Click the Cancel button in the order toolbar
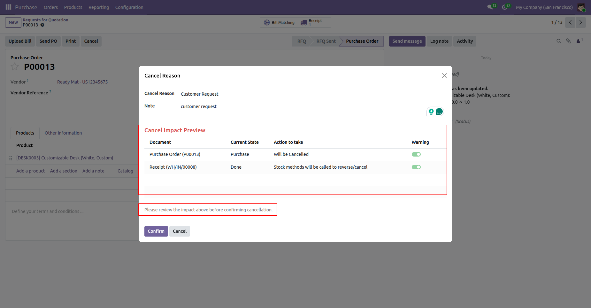This screenshot has width=591, height=308. pos(91,41)
